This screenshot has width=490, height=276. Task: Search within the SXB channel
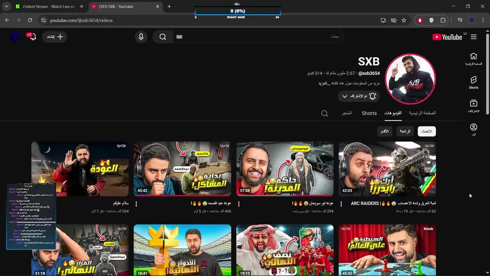click(x=325, y=113)
